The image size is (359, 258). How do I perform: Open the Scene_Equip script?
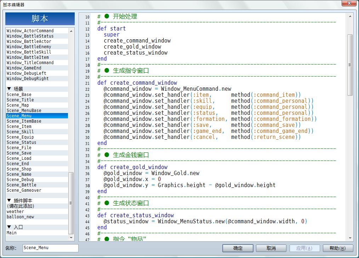pos(37,137)
